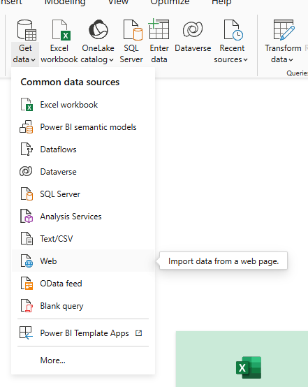
Task: Click the Excel logo on green card
Action: (249, 367)
